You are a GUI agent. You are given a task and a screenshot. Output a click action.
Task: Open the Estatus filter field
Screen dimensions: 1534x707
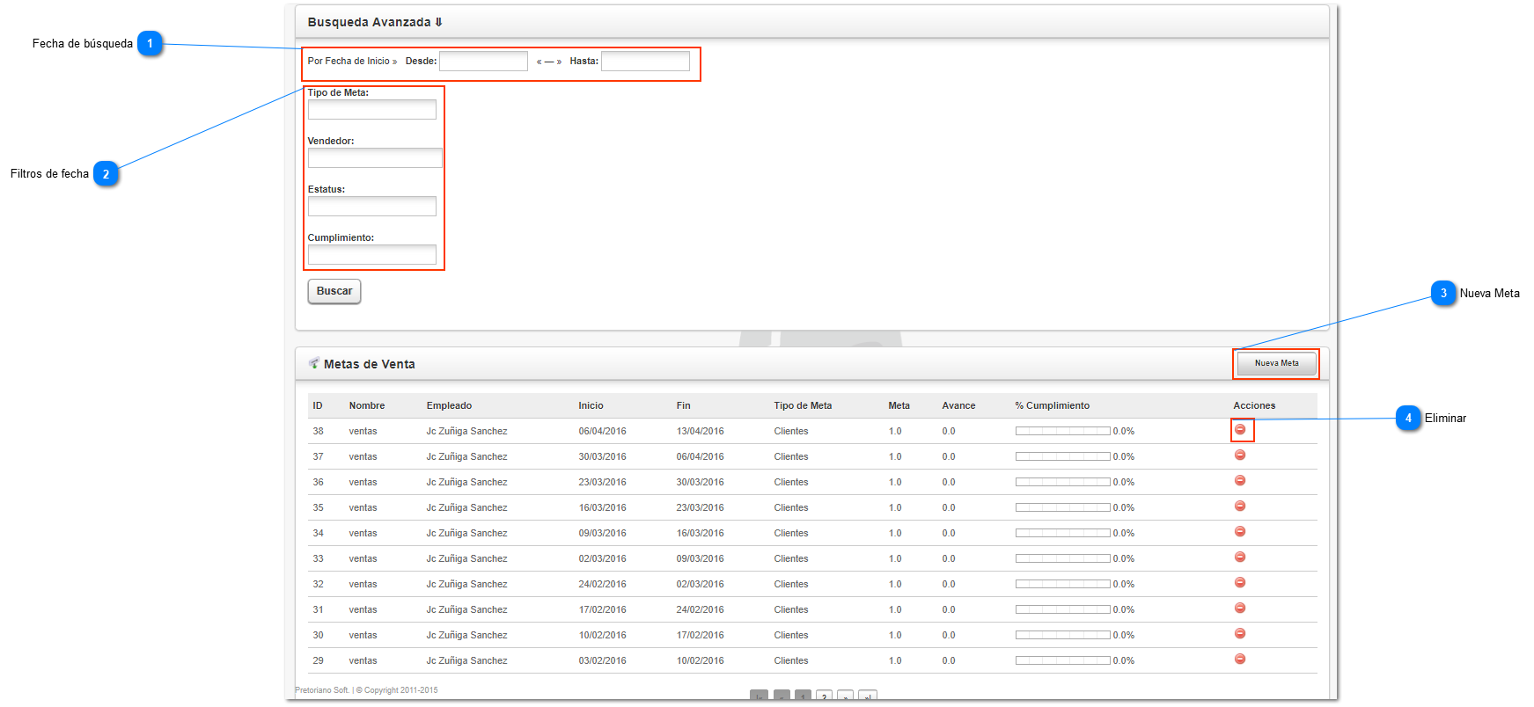point(372,206)
